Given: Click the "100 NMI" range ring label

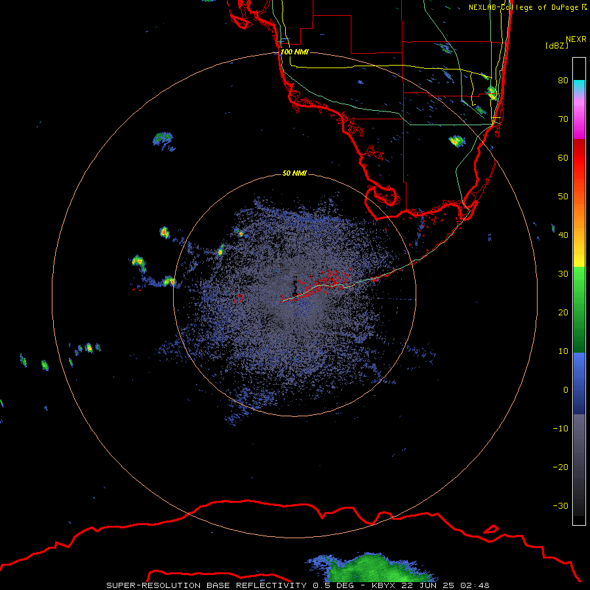Looking at the screenshot, I should point(294,52).
